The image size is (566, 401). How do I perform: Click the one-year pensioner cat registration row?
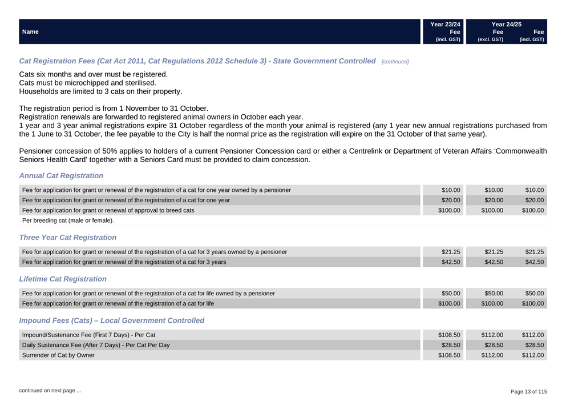click(x=156, y=190)
